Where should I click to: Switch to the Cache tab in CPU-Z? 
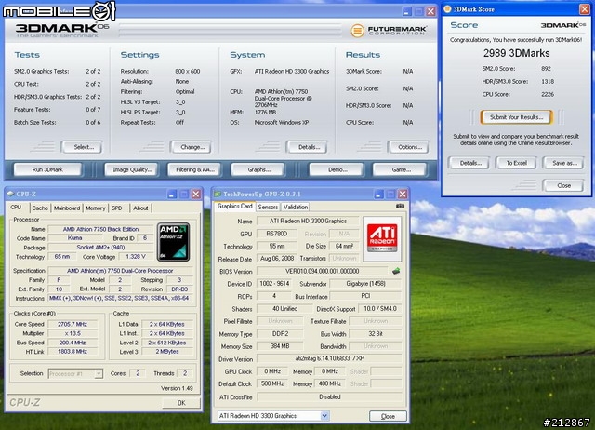[x=40, y=208]
